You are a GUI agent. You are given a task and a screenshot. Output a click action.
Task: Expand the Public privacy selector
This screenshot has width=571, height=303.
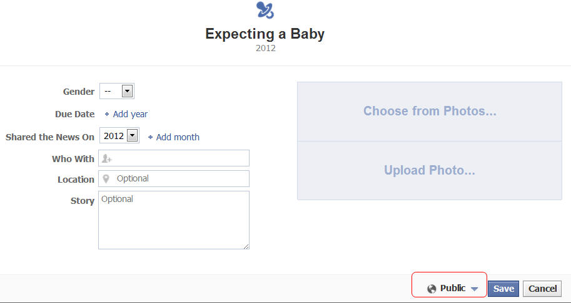[453, 289]
